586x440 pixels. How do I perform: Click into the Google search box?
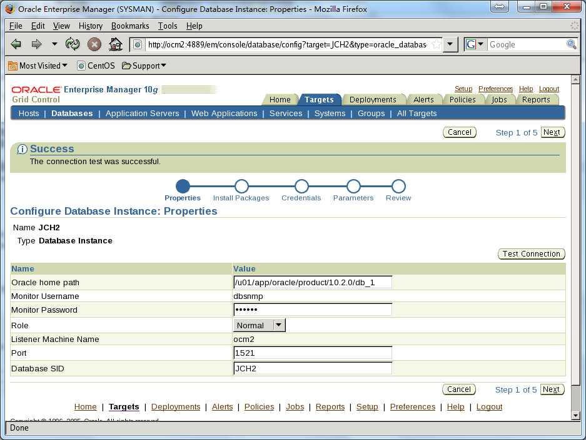point(527,45)
